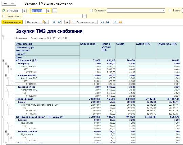This screenshot has width=183, height=145.
Task: Click the Find next icon
Action: [59, 22]
